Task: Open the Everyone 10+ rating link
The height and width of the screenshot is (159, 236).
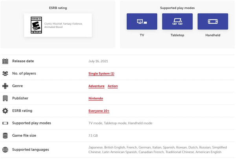Action: [99, 111]
